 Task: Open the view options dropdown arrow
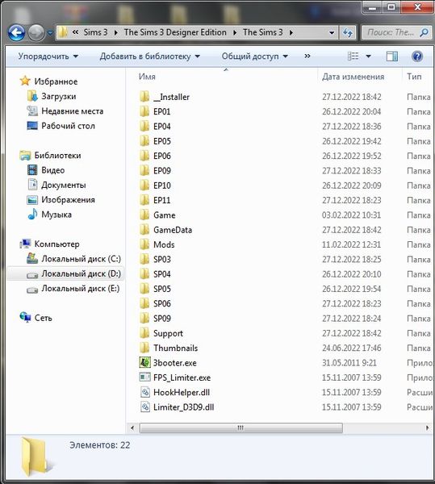click(368, 56)
